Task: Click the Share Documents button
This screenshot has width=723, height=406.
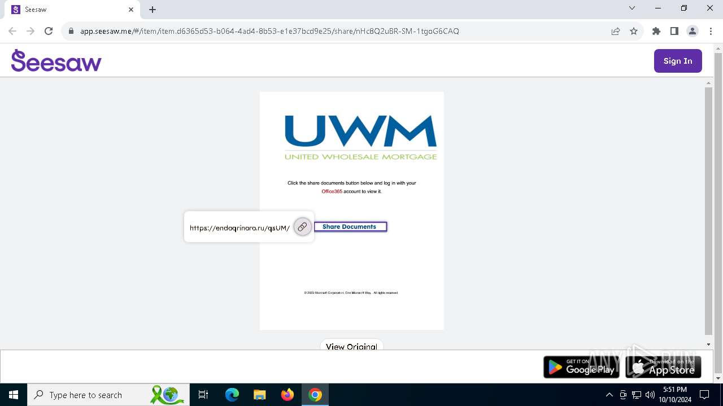Action: point(350,227)
